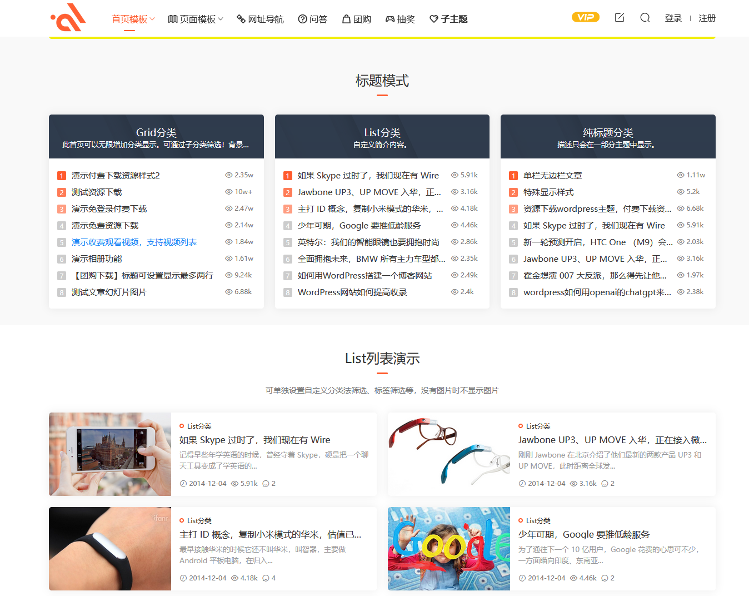This screenshot has width=749, height=596.
Task: Open the 团购 shopping bag item
Action: tap(356, 19)
